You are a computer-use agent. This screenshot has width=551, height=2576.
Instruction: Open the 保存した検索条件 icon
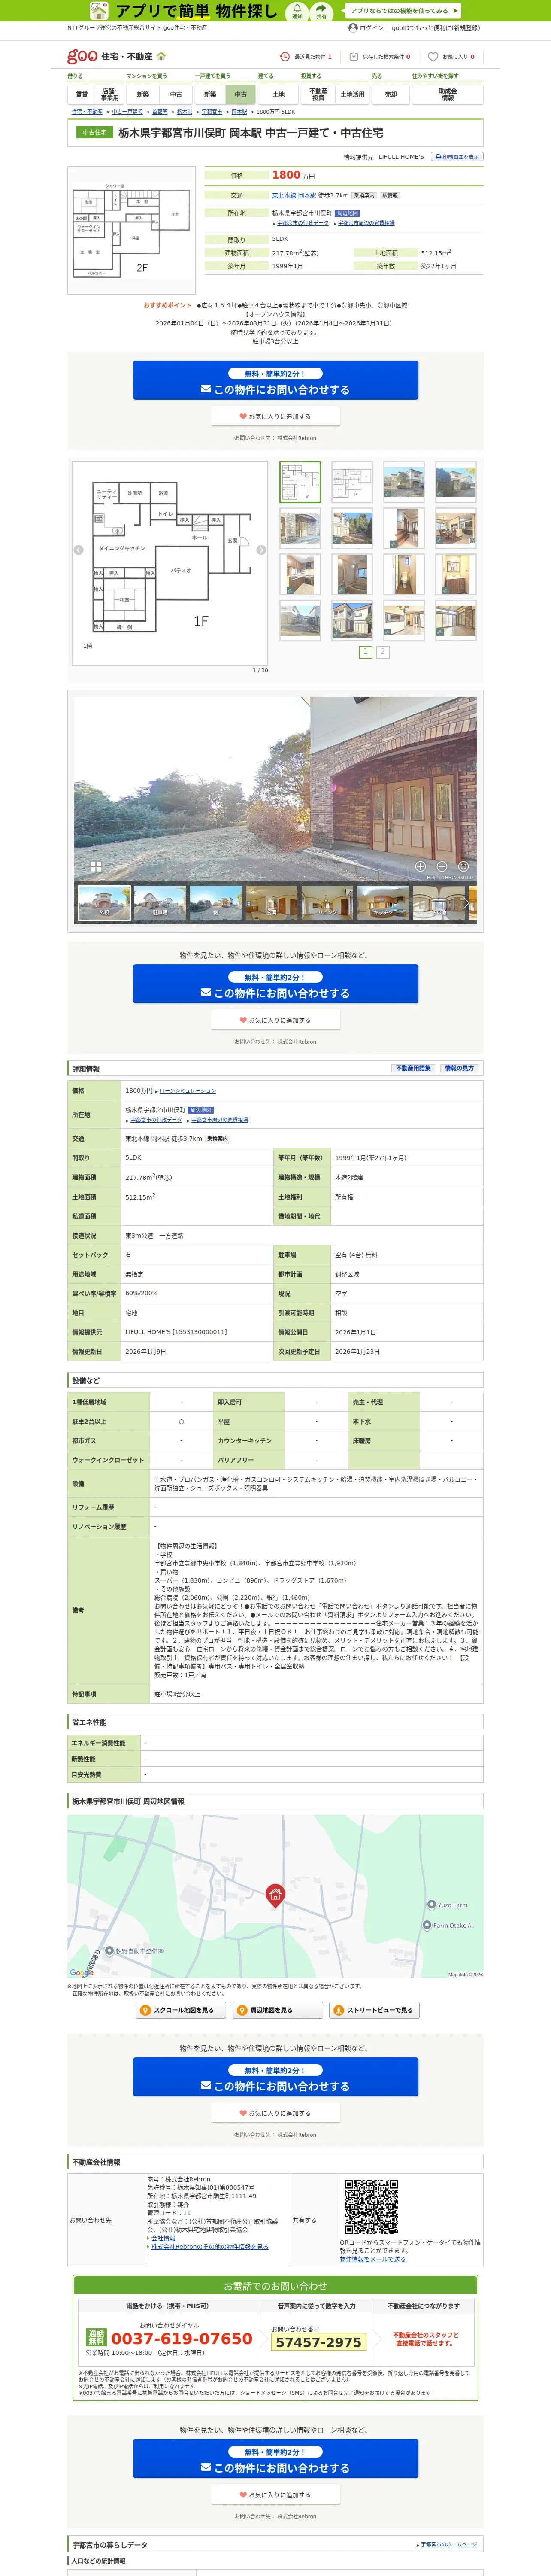pos(353,57)
